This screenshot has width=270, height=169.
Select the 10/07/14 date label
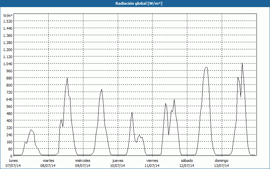point(118,166)
